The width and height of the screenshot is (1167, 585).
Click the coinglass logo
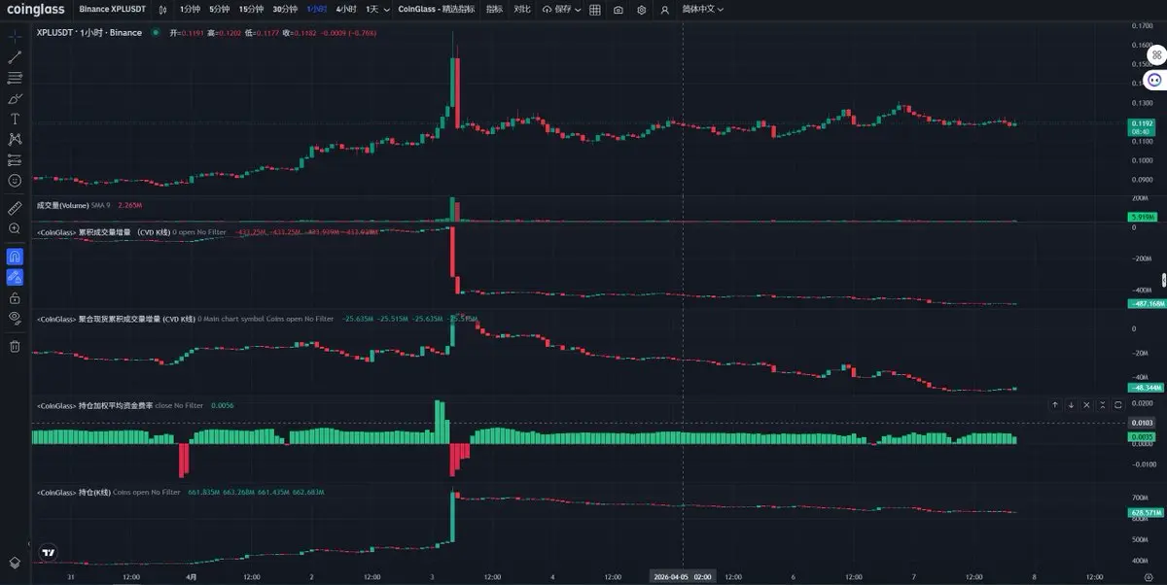coord(35,9)
